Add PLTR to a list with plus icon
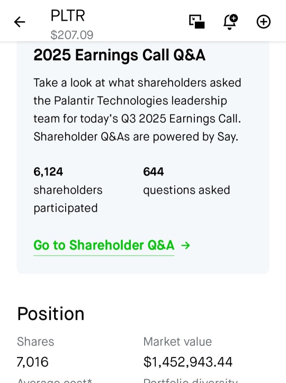Screen dimensions: 286x383 tap(264, 22)
